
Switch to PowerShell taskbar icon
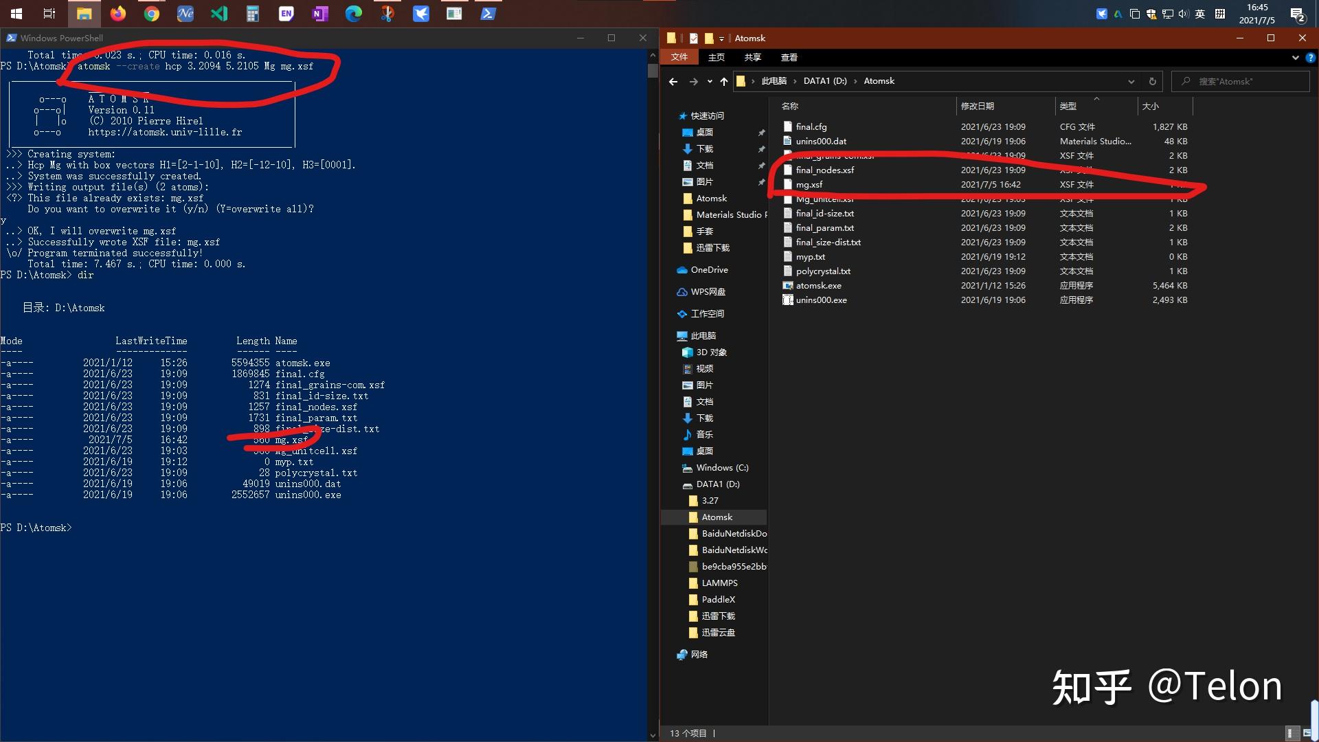(488, 14)
